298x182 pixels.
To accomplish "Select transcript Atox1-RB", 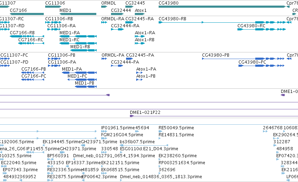I will click(144, 40).
